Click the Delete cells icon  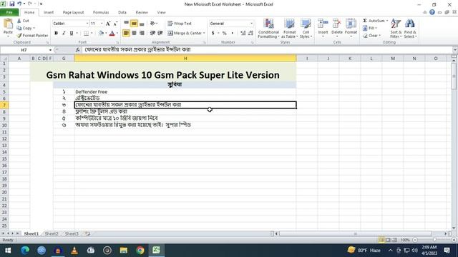click(337, 24)
